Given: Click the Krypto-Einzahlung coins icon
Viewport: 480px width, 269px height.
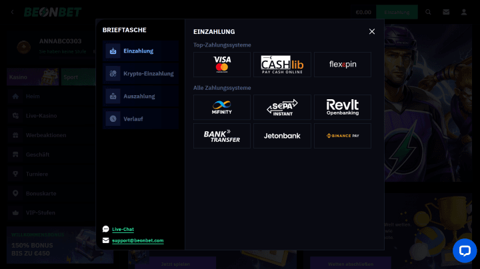Looking at the screenshot, I should pyautogui.click(x=113, y=73).
